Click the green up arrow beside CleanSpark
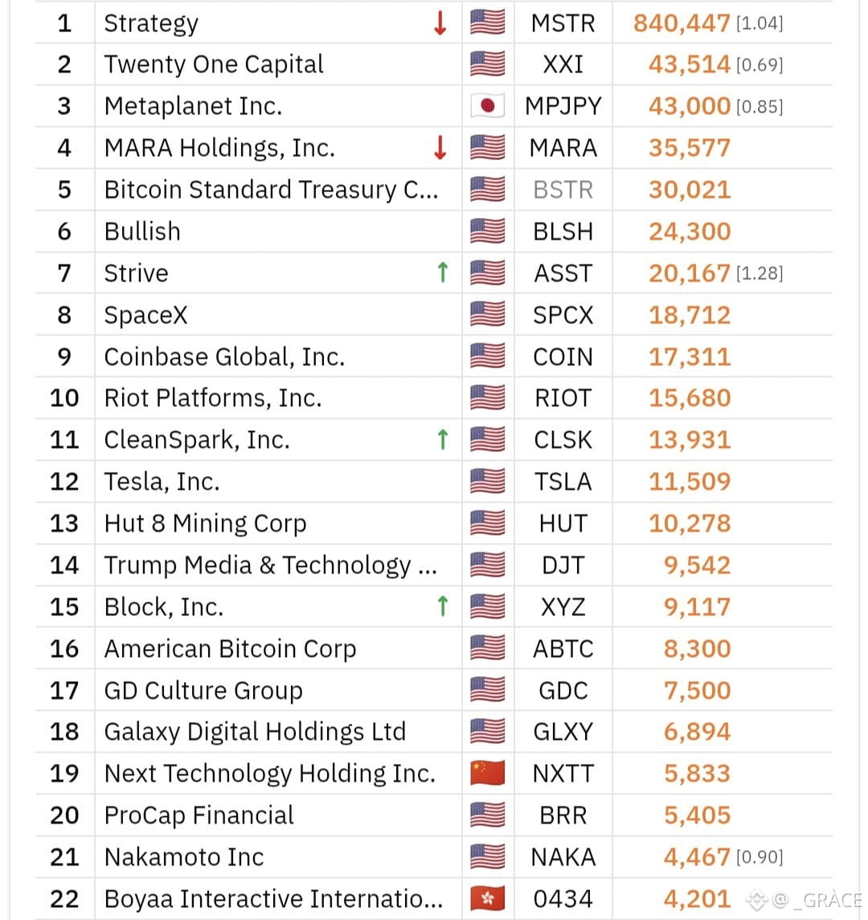Image resolution: width=868 pixels, height=920 pixels. (443, 439)
